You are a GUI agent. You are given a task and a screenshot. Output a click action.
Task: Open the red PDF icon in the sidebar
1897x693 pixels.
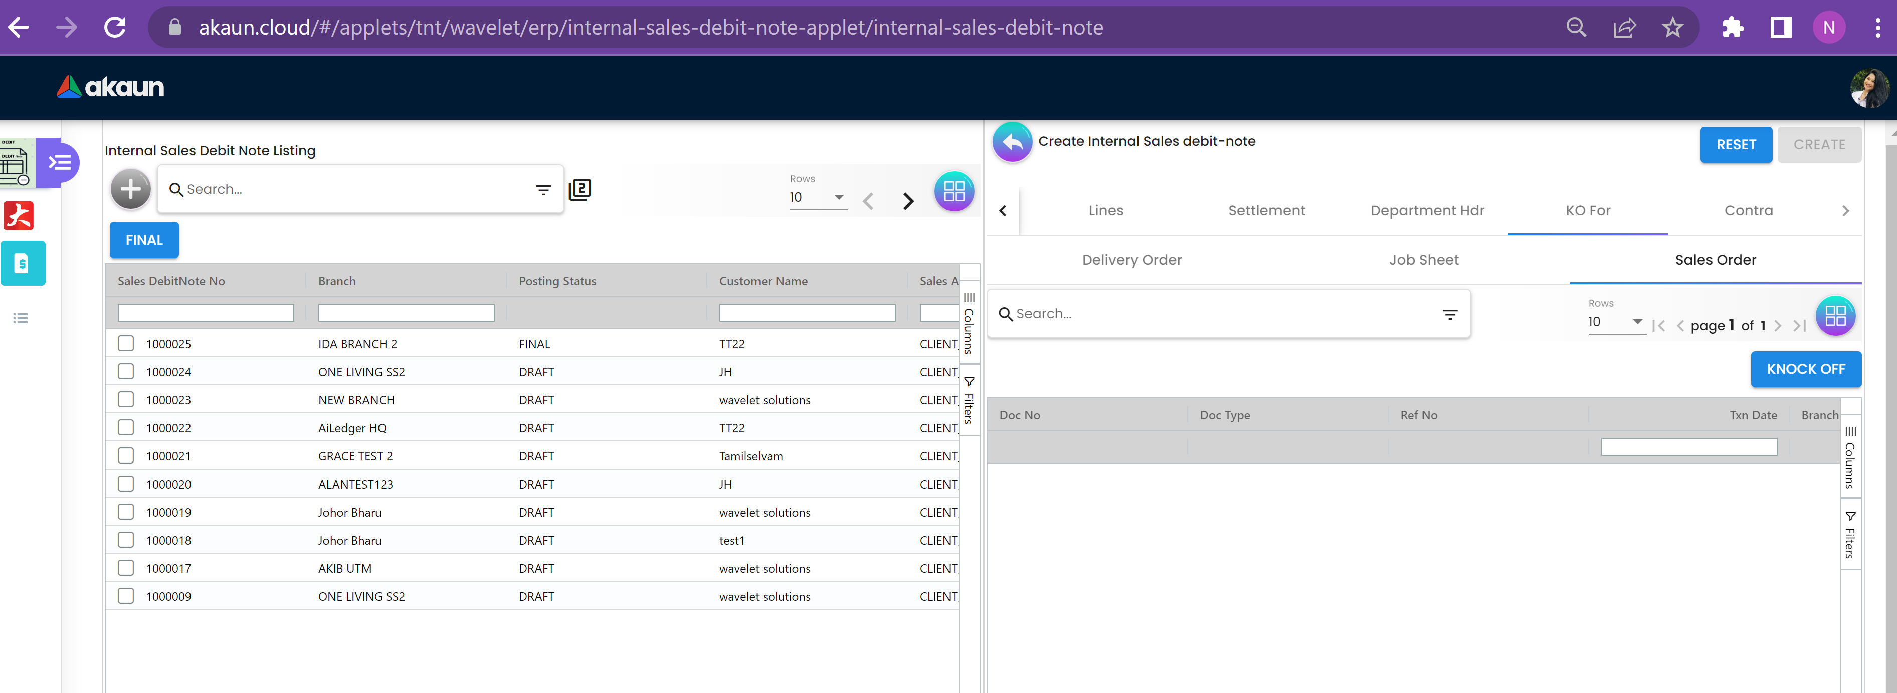coord(19,216)
